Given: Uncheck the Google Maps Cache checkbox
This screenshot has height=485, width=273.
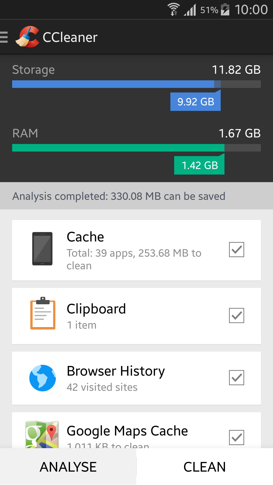Looking at the screenshot, I should 236,437.
